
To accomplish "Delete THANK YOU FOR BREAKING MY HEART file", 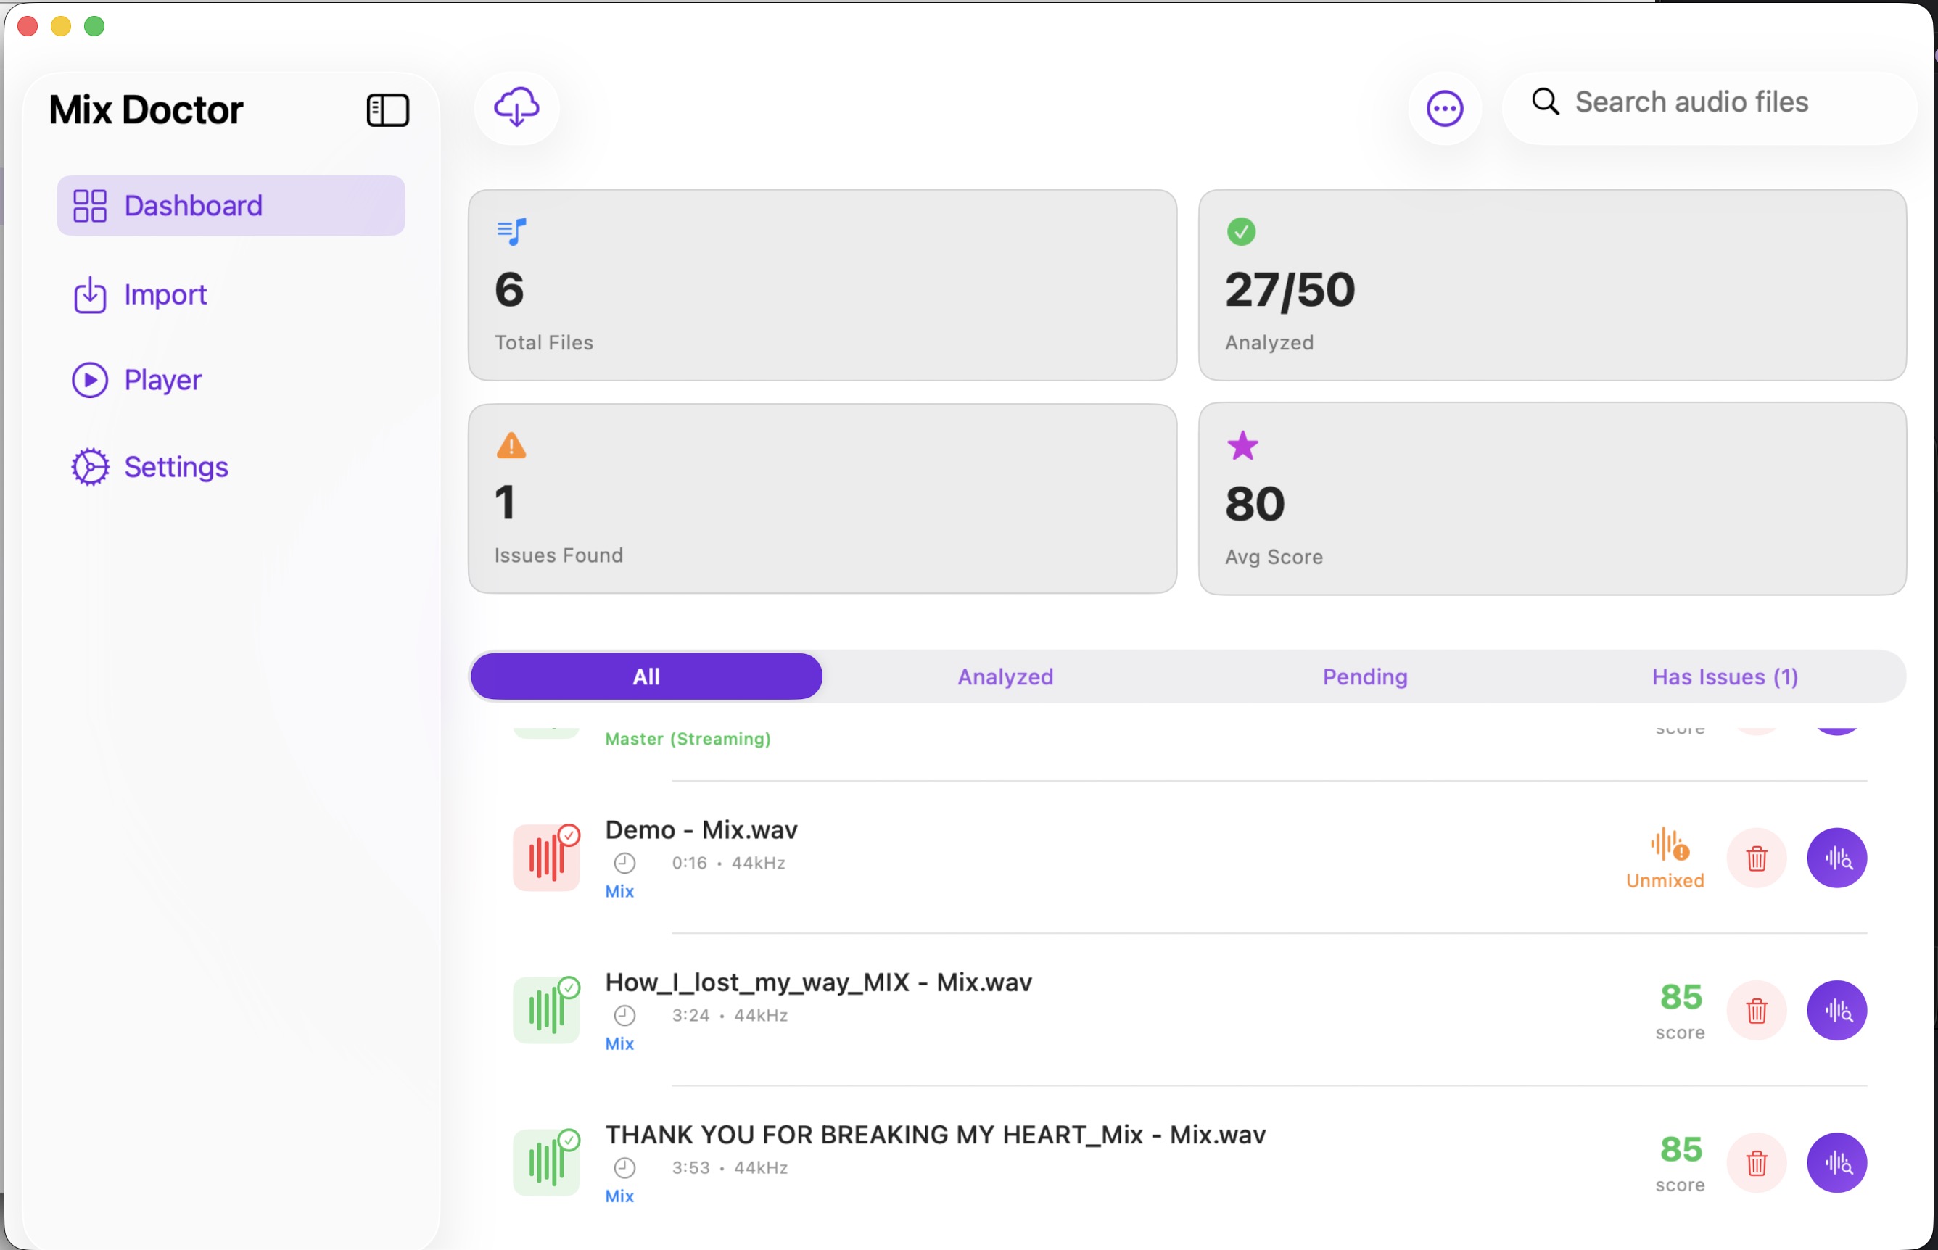I will pyautogui.click(x=1757, y=1162).
